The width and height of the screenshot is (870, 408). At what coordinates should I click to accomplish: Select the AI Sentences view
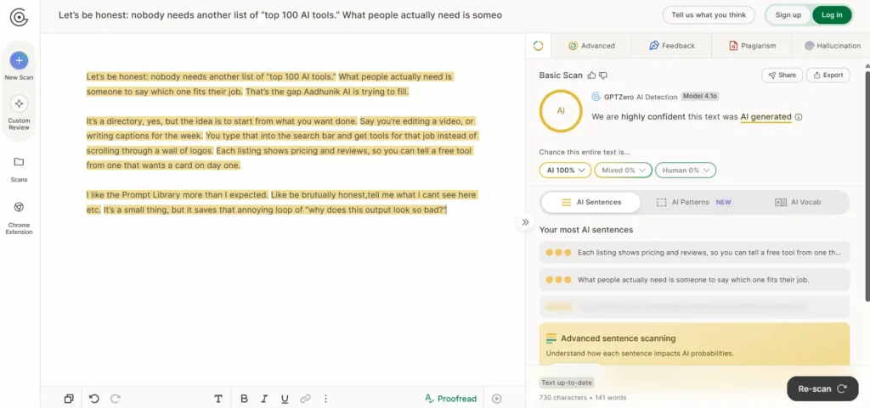pyautogui.click(x=591, y=202)
